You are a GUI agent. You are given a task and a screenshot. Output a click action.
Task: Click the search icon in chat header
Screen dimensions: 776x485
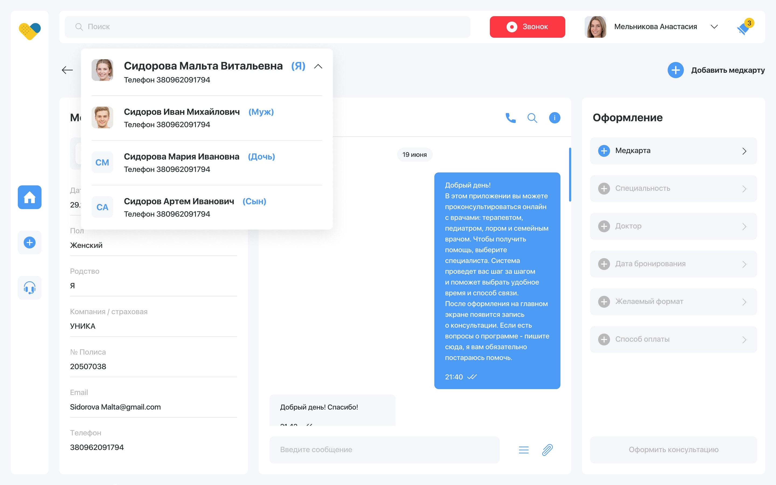click(532, 118)
